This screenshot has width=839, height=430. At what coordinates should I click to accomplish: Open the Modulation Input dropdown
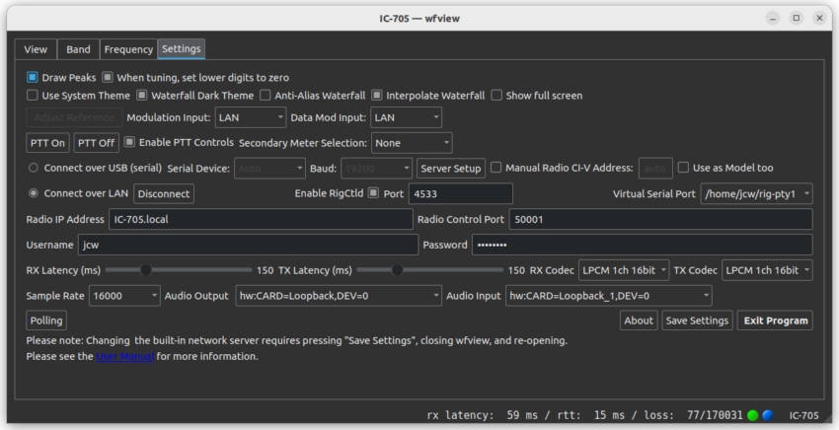[x=251, y=117]
